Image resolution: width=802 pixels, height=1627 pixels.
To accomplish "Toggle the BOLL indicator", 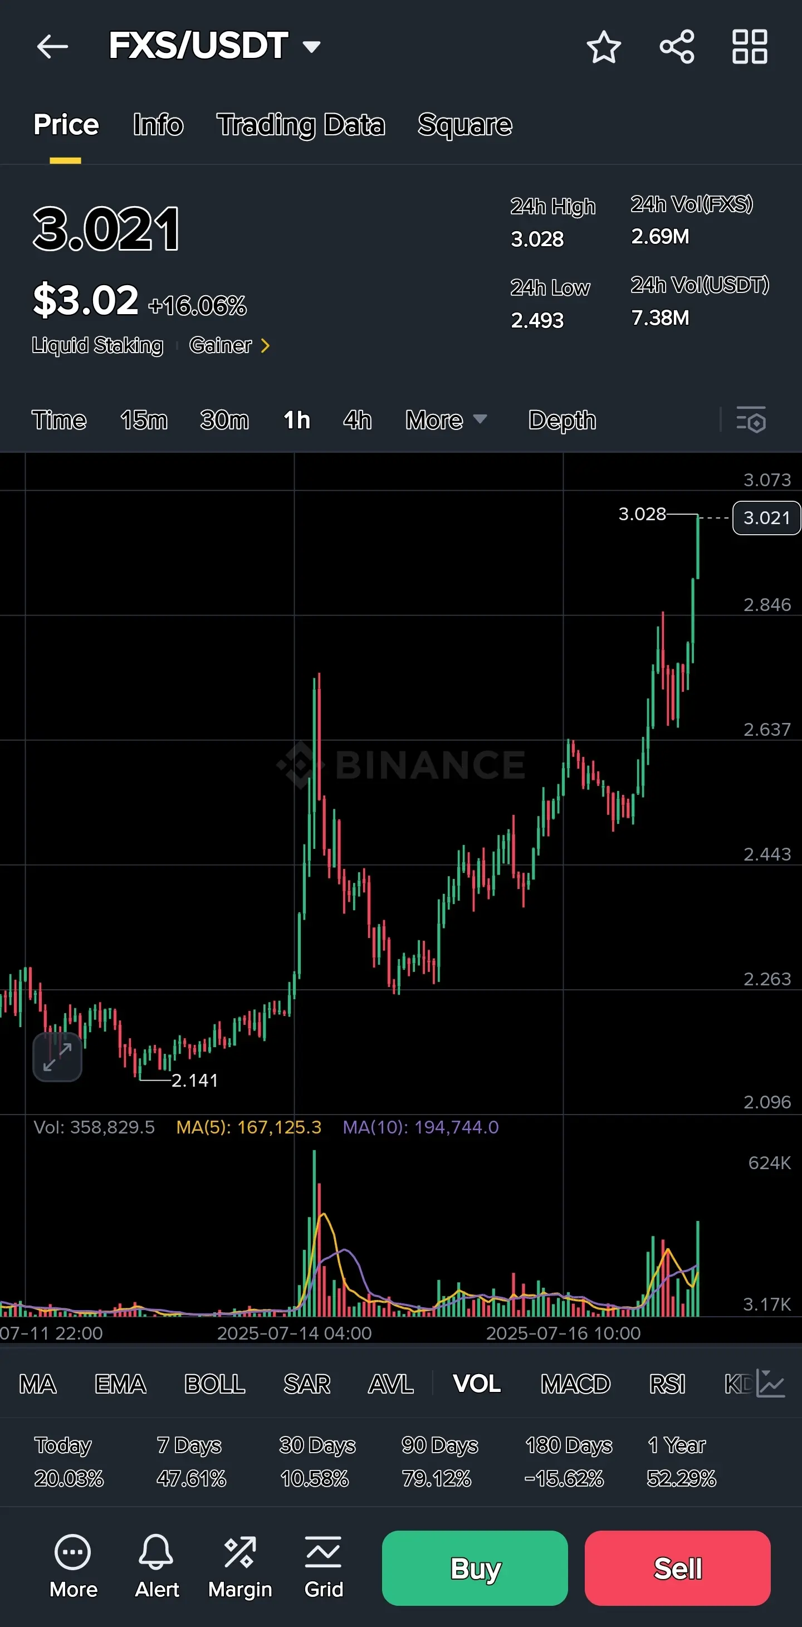I will [215, 1384].
